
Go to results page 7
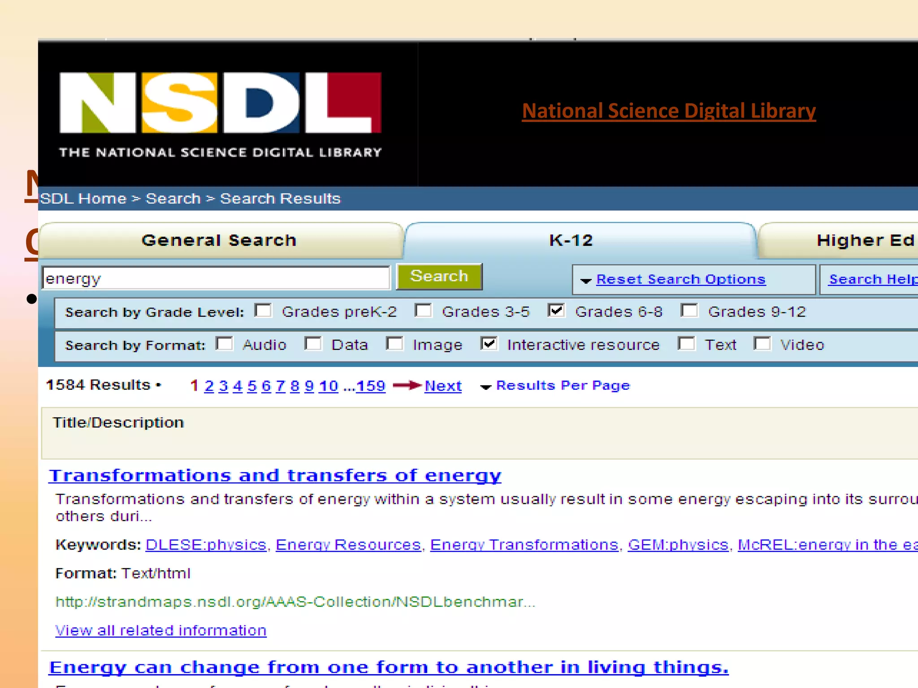click(281, 386)
